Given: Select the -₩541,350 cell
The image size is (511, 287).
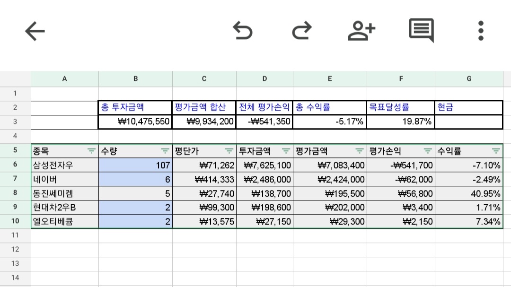Looking at the screenshot, I should (264, 122).
